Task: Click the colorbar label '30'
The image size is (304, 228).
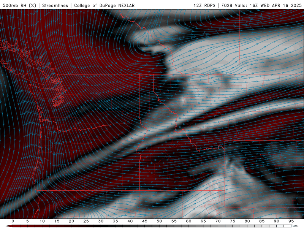Action: (101, 221)
